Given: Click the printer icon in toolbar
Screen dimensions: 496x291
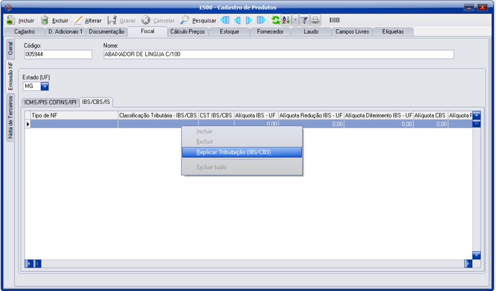Looking at the screenshot, I should 316,20.
